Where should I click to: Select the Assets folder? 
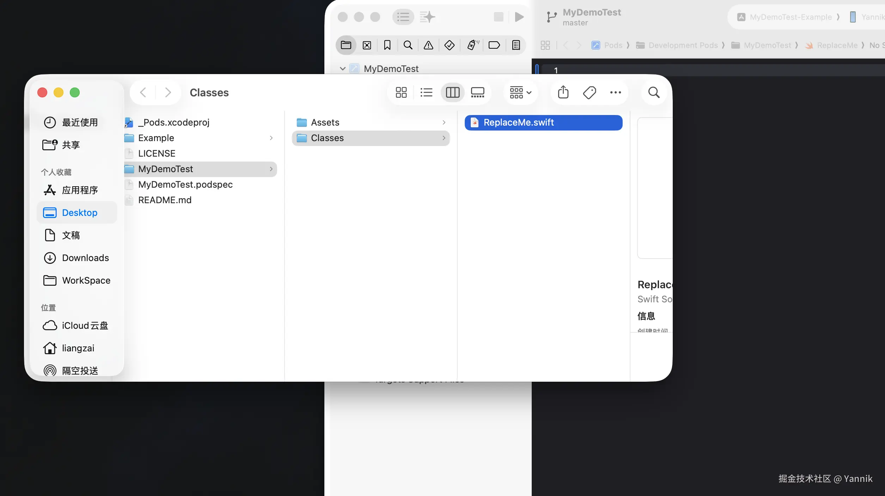pyautogui.click(x=371, y=122)
